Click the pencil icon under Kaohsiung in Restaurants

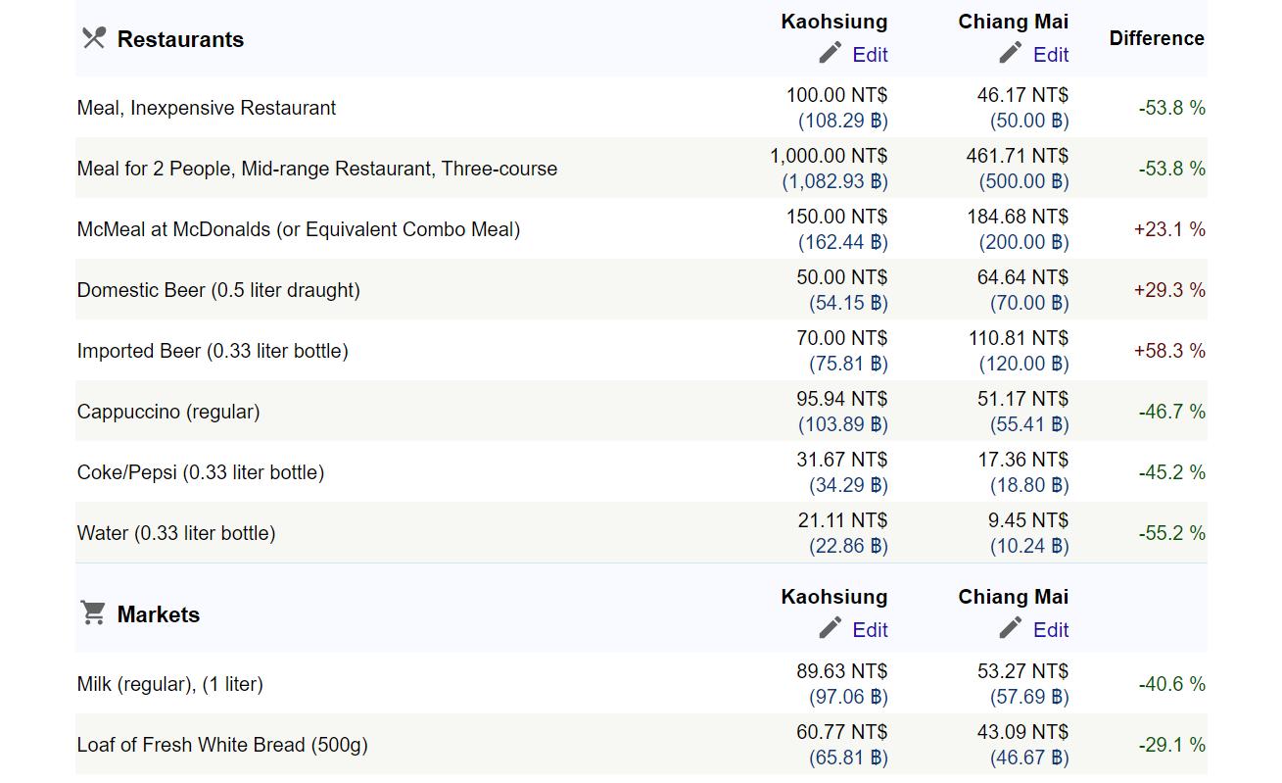(x=831, y=53)
